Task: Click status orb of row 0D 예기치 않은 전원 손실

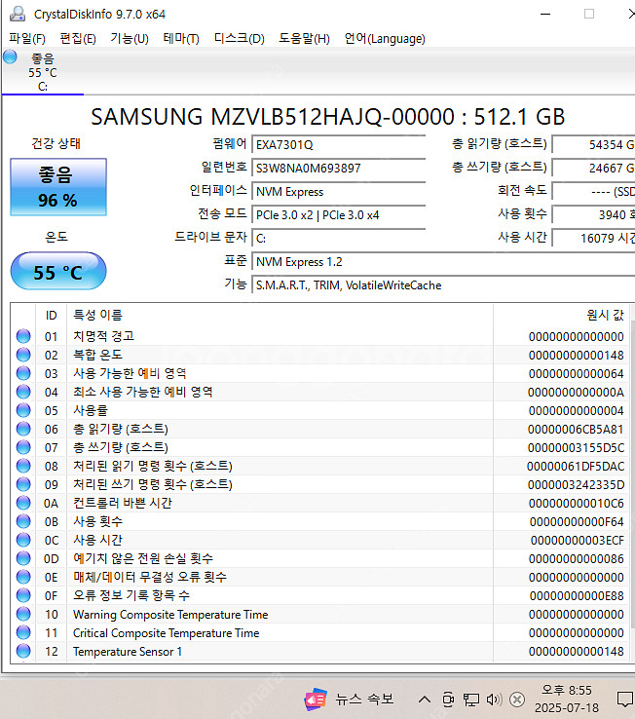Action: tap(23, 558)
